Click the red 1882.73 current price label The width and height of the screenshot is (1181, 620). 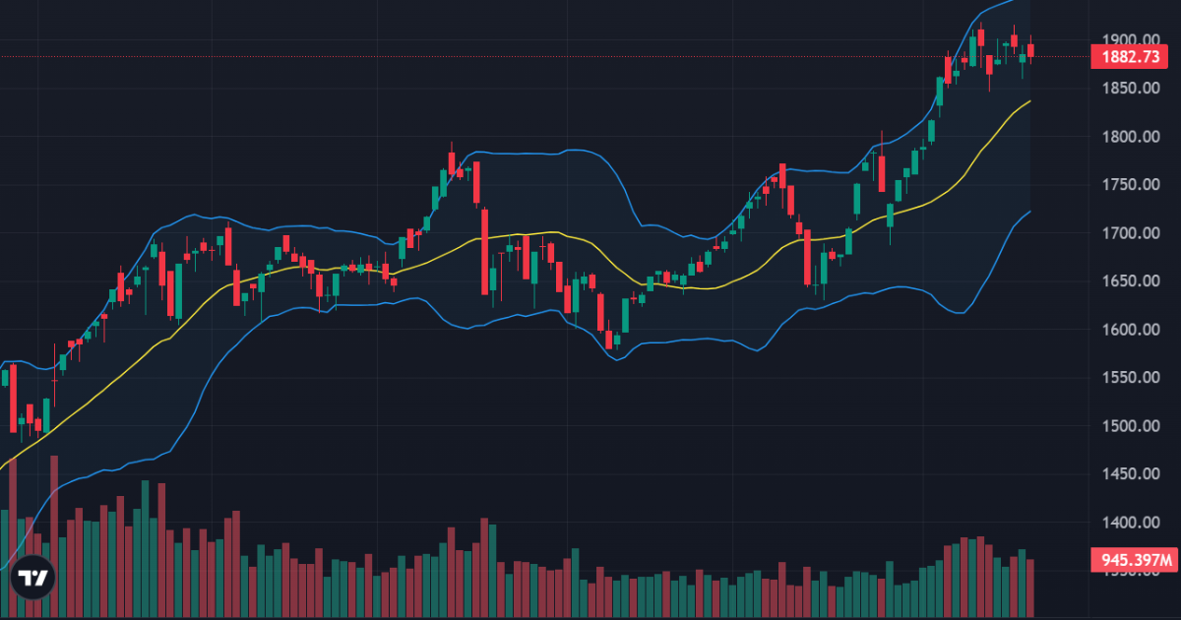pos(1130,57)
